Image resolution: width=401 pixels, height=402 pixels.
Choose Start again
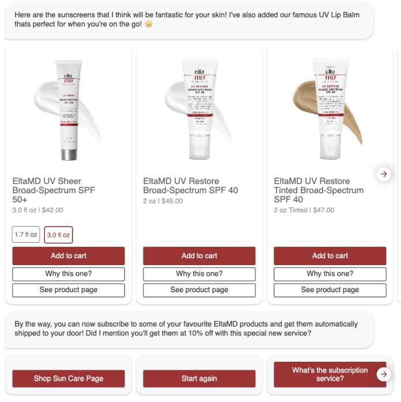199,378
